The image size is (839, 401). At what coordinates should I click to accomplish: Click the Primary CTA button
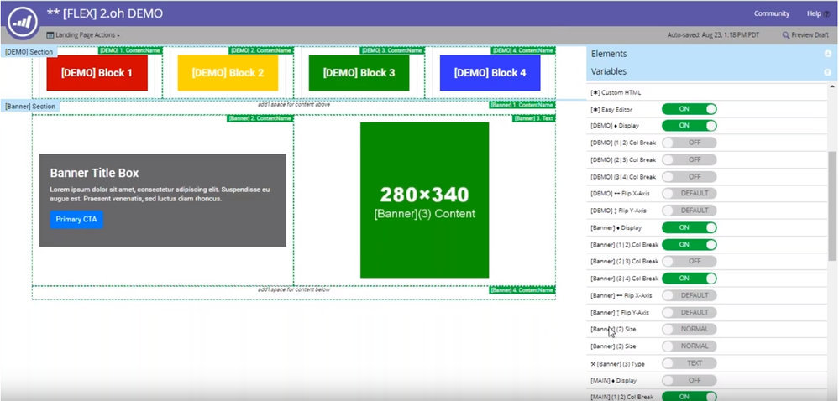[x=76, y=220]
